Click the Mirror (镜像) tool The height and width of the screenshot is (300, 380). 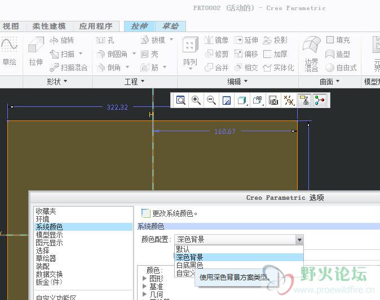tap(216, 40)
